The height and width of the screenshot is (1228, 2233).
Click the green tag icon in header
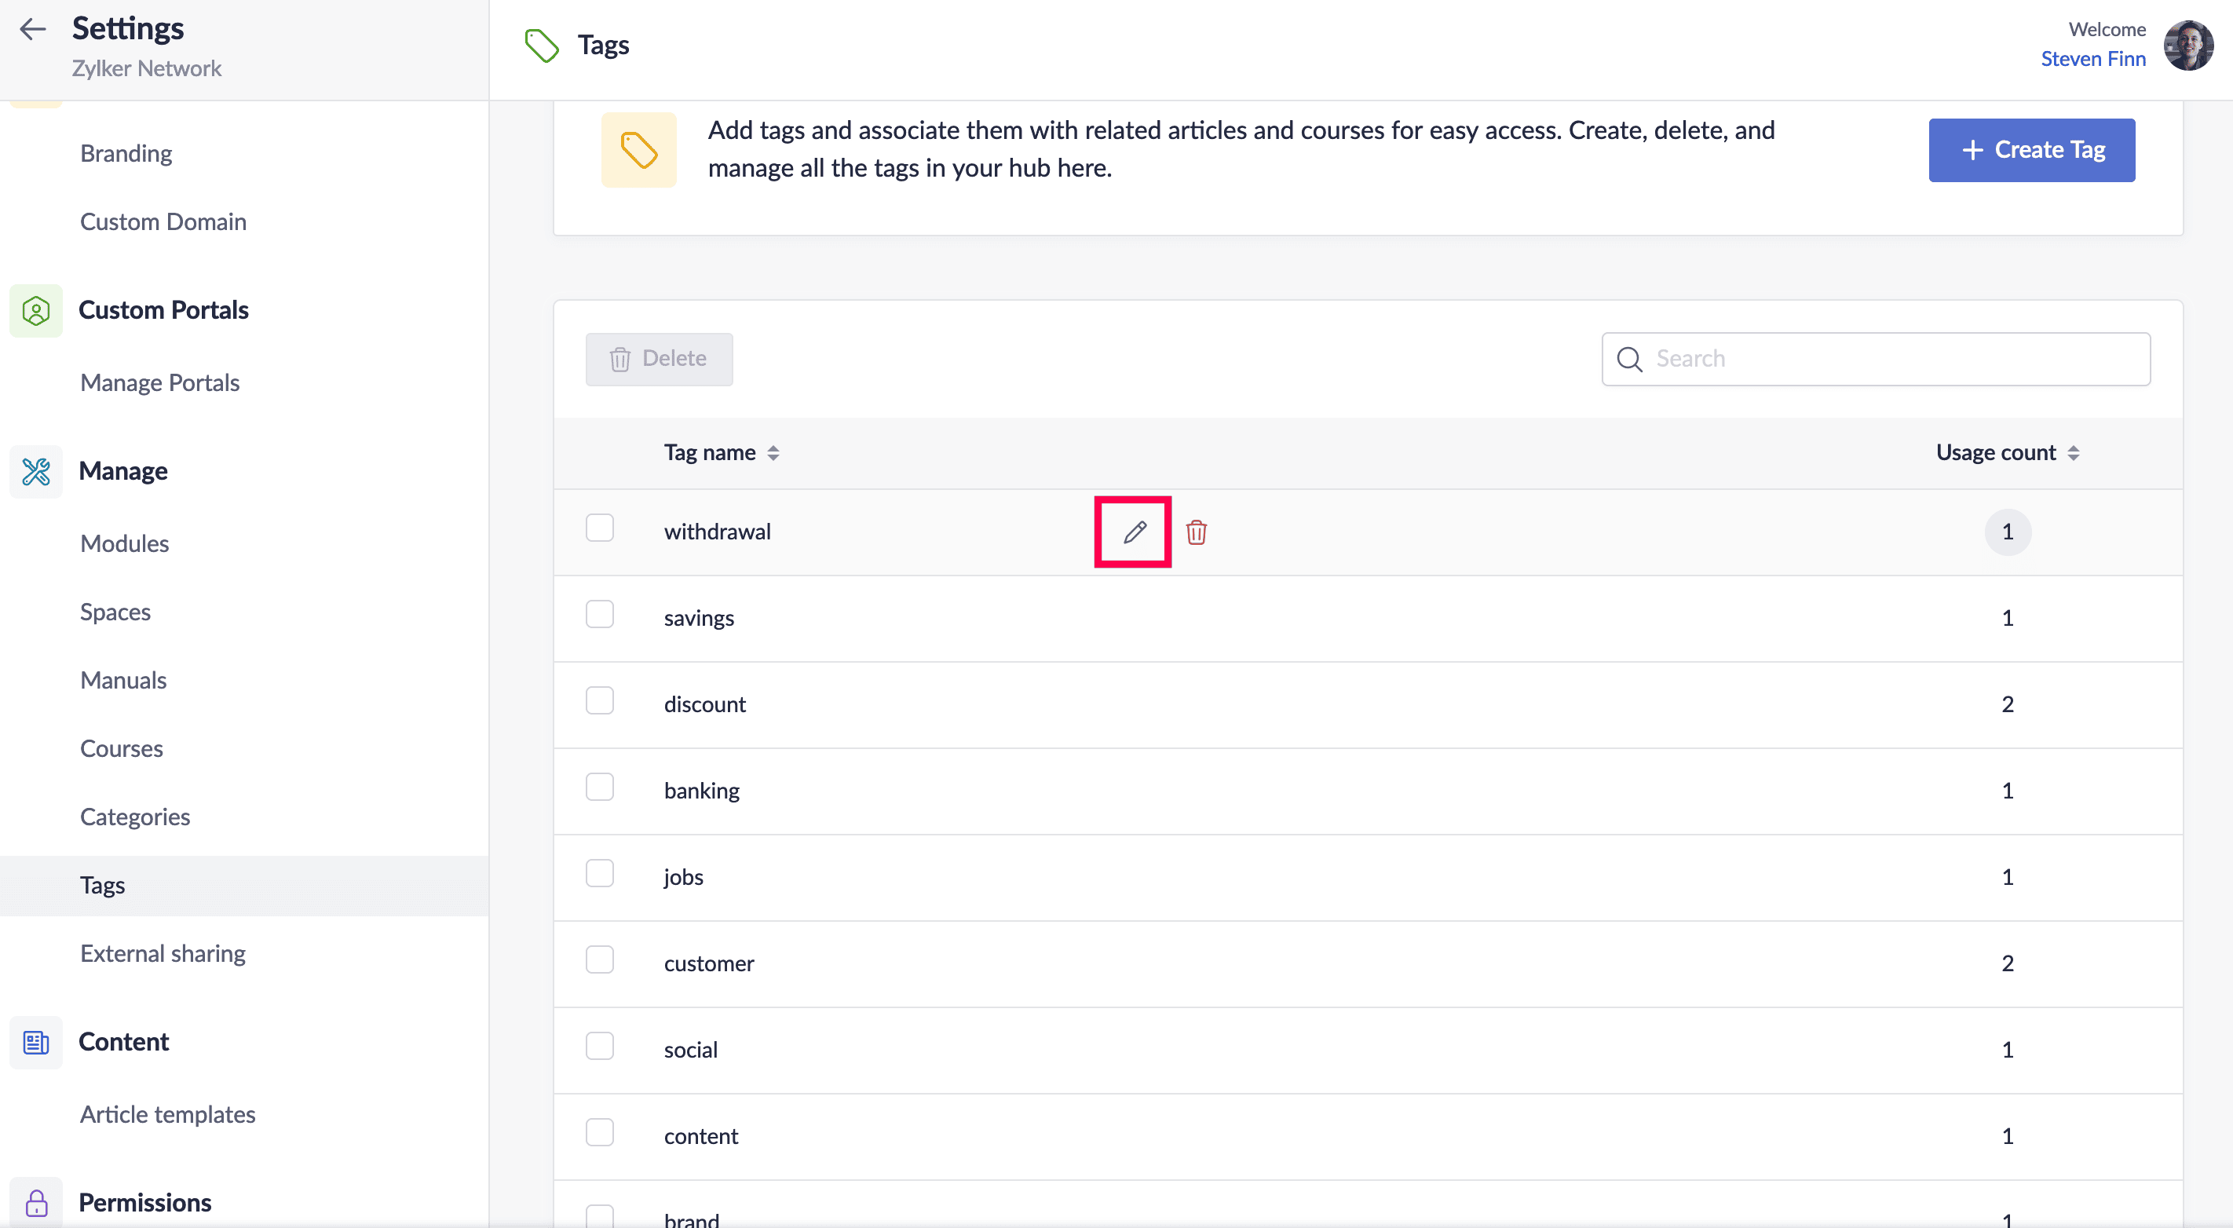pyautogui.click(x=542, y=45)
